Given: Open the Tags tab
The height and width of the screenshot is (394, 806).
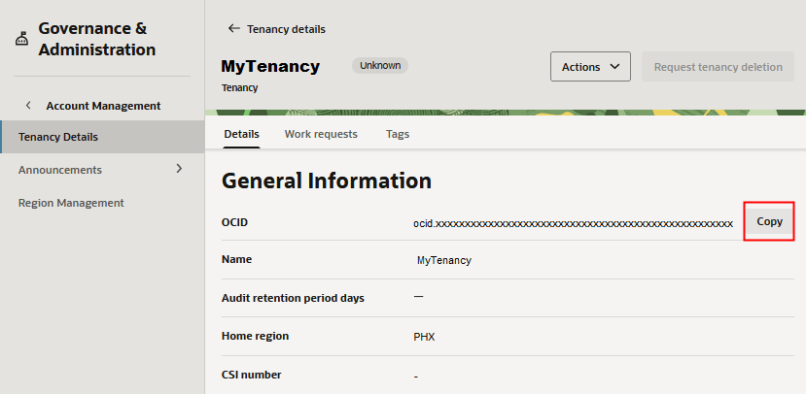Looking at the screenshot, I should pyautogui.click(x=398, y=135).
